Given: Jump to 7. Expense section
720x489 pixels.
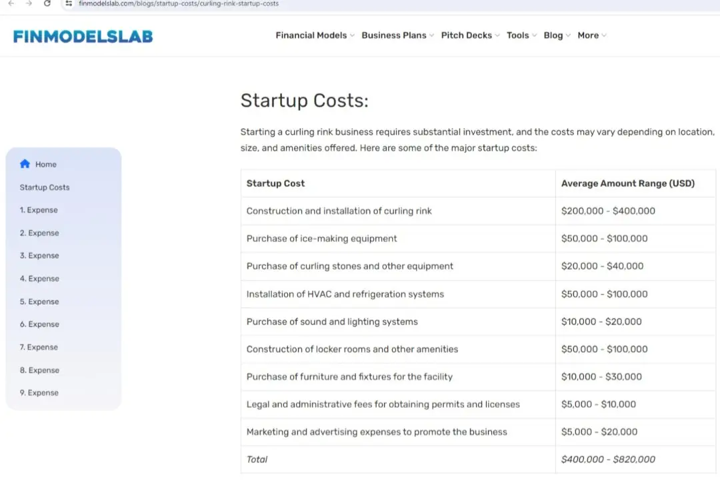Looking at the screenshot, I should [x=39, y=347].
